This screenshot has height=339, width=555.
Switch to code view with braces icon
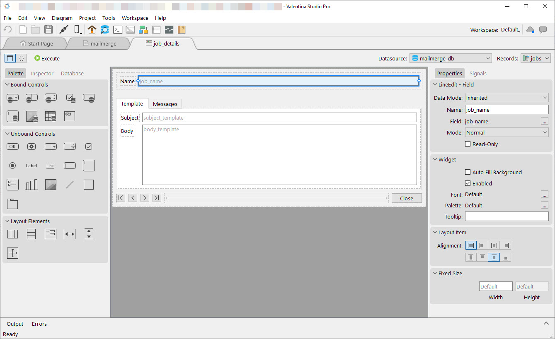[x=22, y=58]
